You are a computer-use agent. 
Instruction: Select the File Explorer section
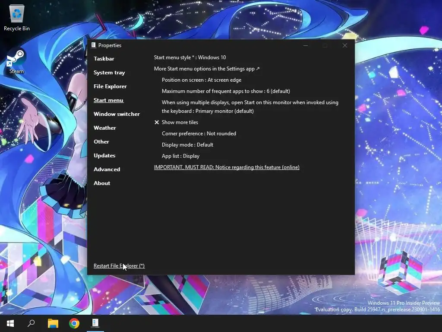tap(110, 86)
